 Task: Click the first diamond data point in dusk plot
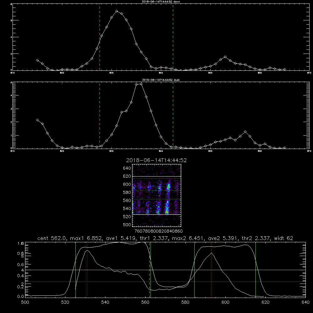[x=37, y=120]
